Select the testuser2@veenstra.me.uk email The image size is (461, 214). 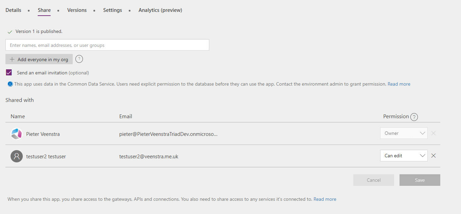coord(149,157)
